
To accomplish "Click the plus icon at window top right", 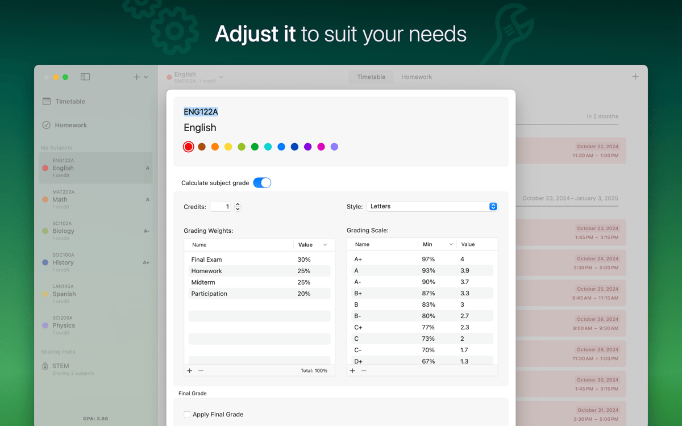I will point(635,77).
